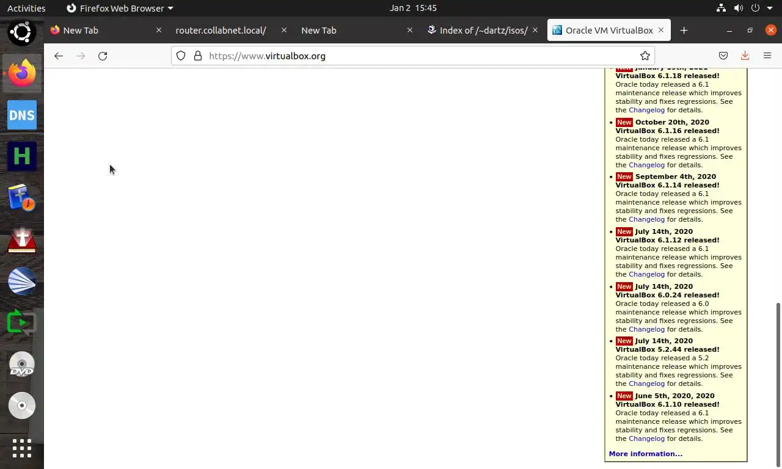The image size is (782, 469).
Task: Close the first New Tab tab
Action: click(159, 30)
